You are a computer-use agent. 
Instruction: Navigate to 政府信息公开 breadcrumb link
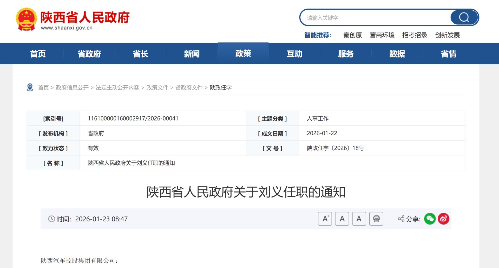(72, 87)
